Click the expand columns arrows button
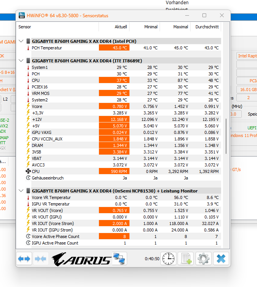This screenshot has height=287, width=257. [24, 259]
